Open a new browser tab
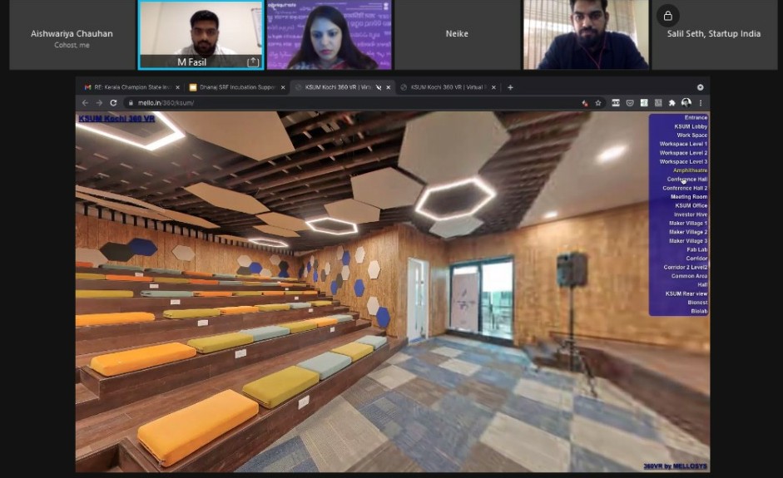The image size is (783, 478). pyautogui.click(x=510, y=87)
